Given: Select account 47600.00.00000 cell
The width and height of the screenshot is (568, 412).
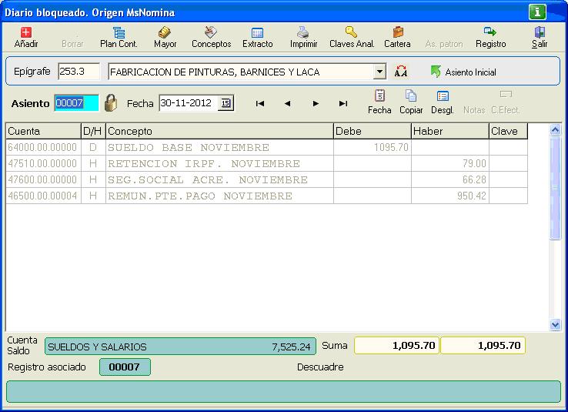Looking at the screenshot, I should point(43,179).
